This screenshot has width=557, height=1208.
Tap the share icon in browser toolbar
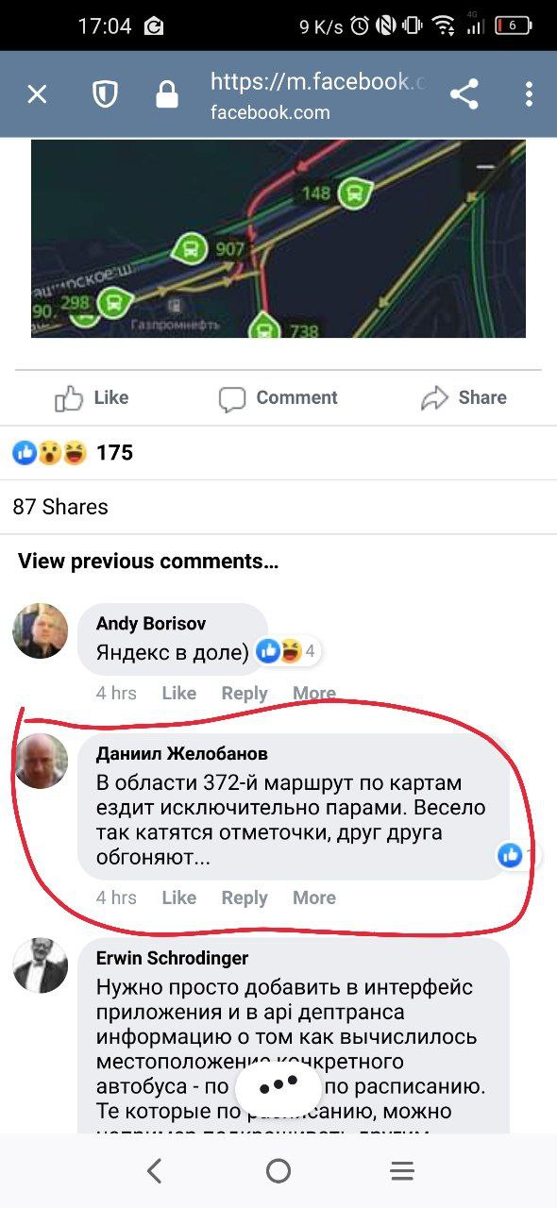click(x=464, y=94)
